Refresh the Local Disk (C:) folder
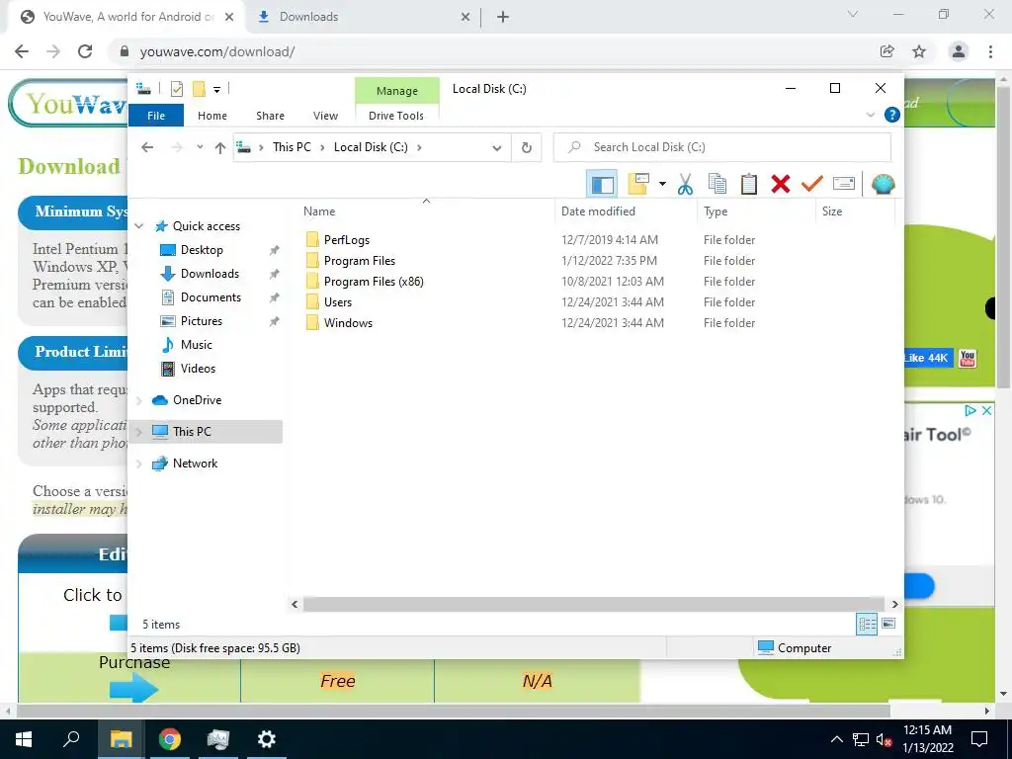The image size is (1012, 759). [x=527, y=148]
